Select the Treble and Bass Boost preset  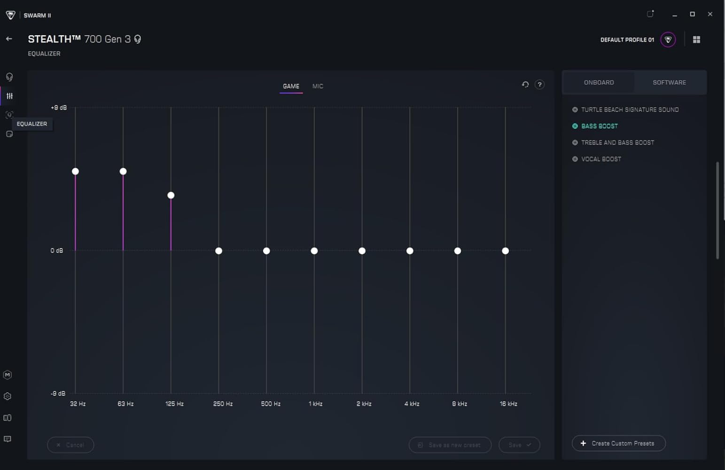[617, 142]
